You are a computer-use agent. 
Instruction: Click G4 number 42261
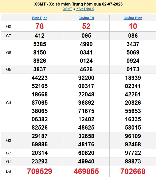tap(133, 94)
